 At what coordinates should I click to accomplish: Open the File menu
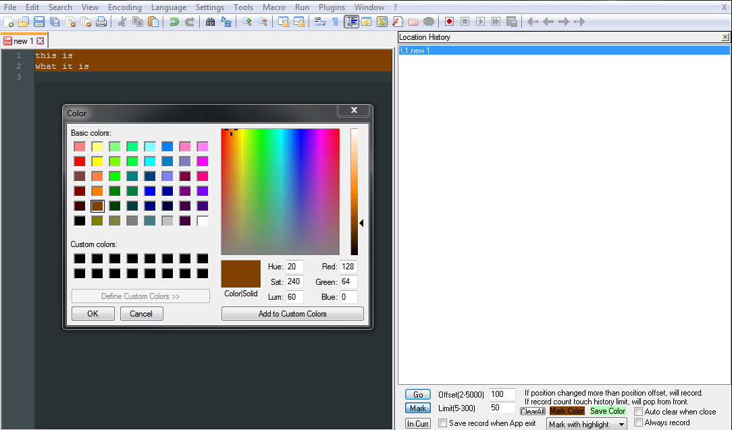click(10, 7)
